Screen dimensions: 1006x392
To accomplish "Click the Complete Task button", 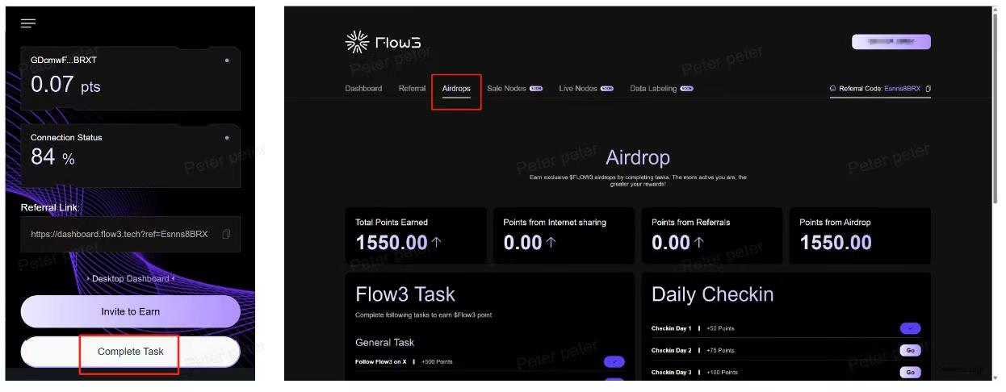I will click(130, 352).
